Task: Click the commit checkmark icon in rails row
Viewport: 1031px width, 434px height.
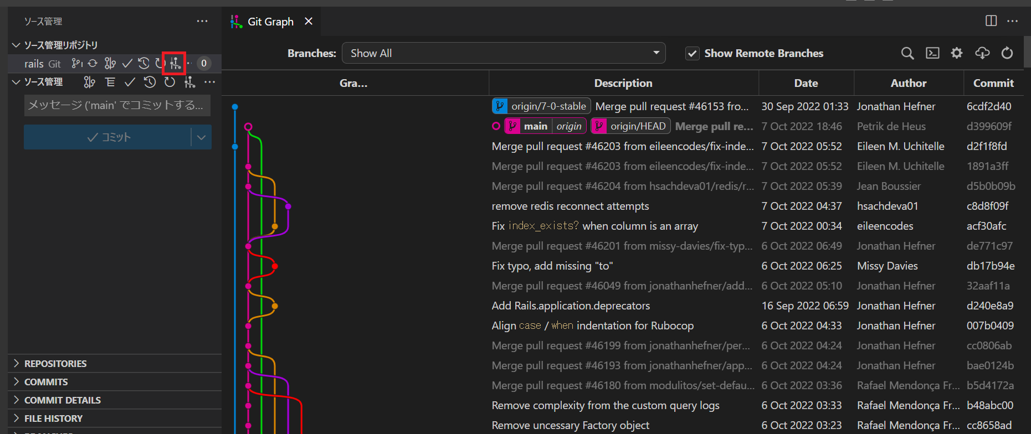Action: tap(127, 64)
